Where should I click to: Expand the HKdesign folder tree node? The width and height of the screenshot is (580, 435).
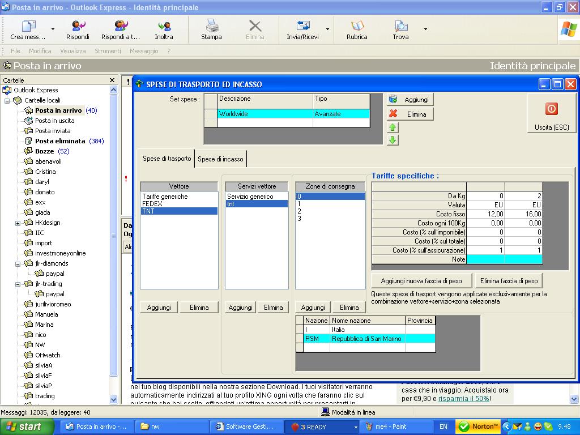tap(18, 223)
